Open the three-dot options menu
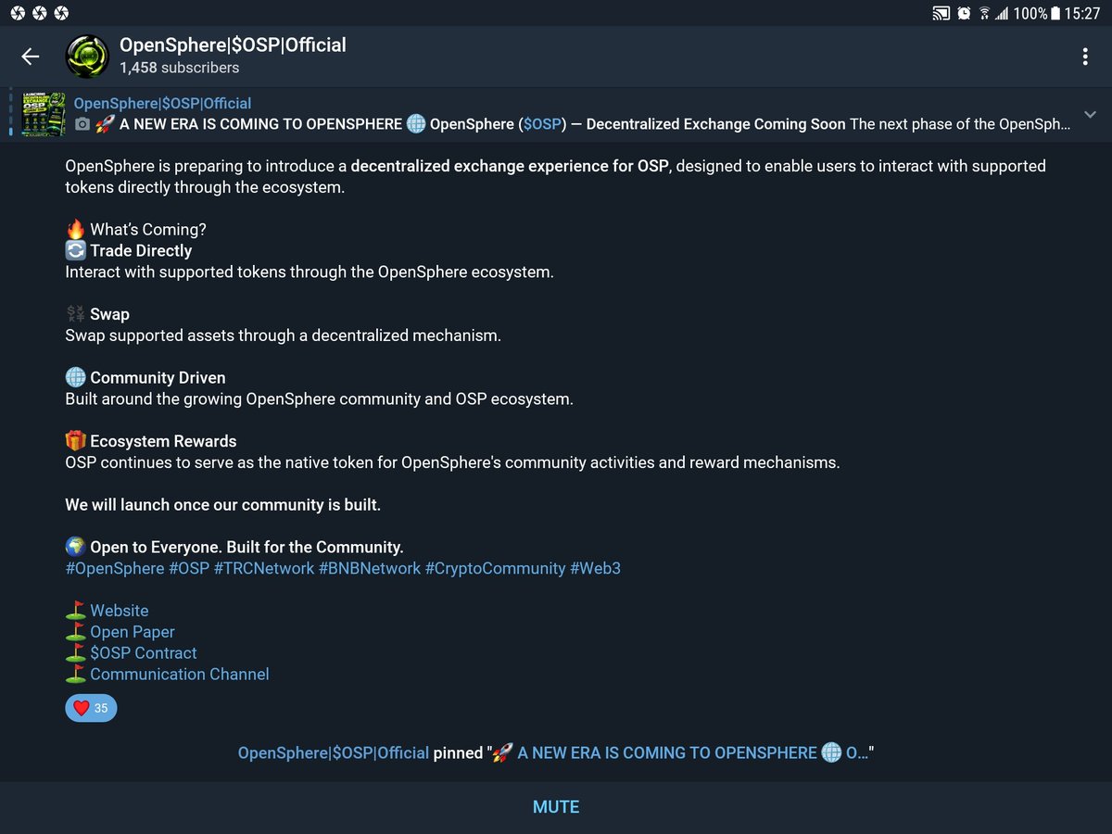This screenshot has height=834, width=1112. [1085, 57]
